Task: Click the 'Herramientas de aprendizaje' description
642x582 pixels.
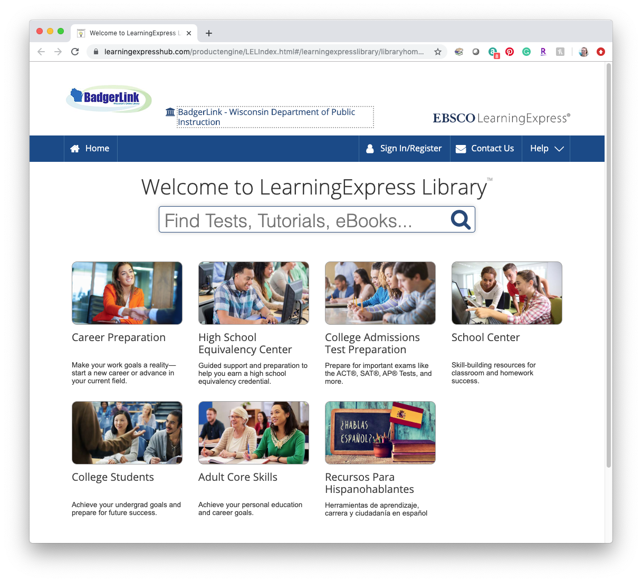Action: click(376, 509)
